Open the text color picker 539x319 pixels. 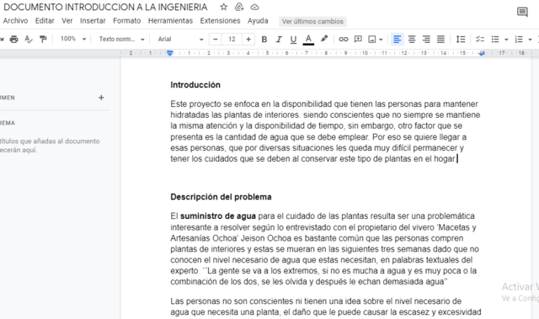(308, 40)
